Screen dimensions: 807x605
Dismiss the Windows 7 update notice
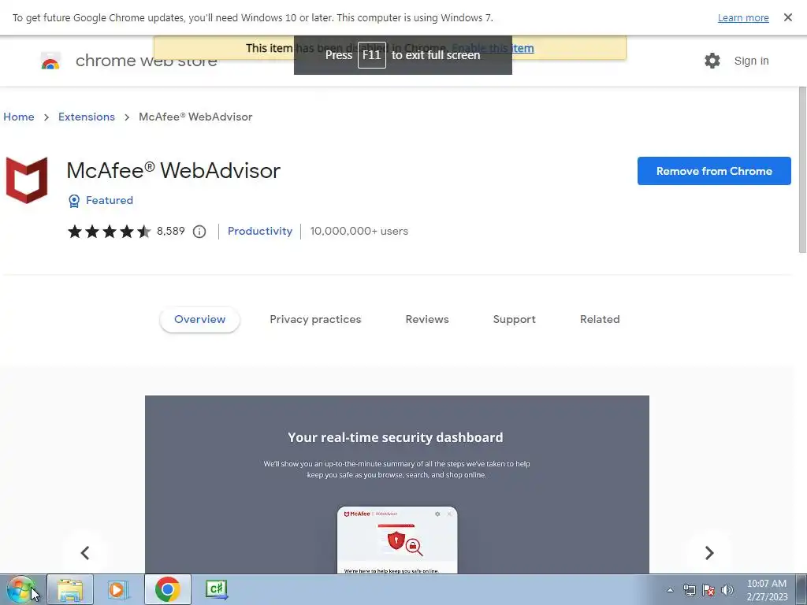point(787,17)
